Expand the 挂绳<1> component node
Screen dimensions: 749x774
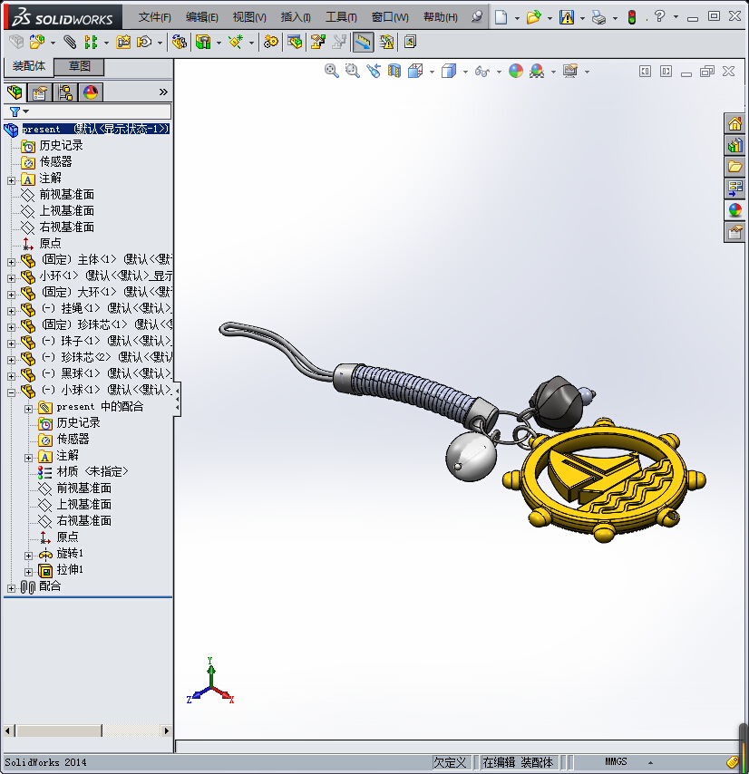[x=12, y=311]
